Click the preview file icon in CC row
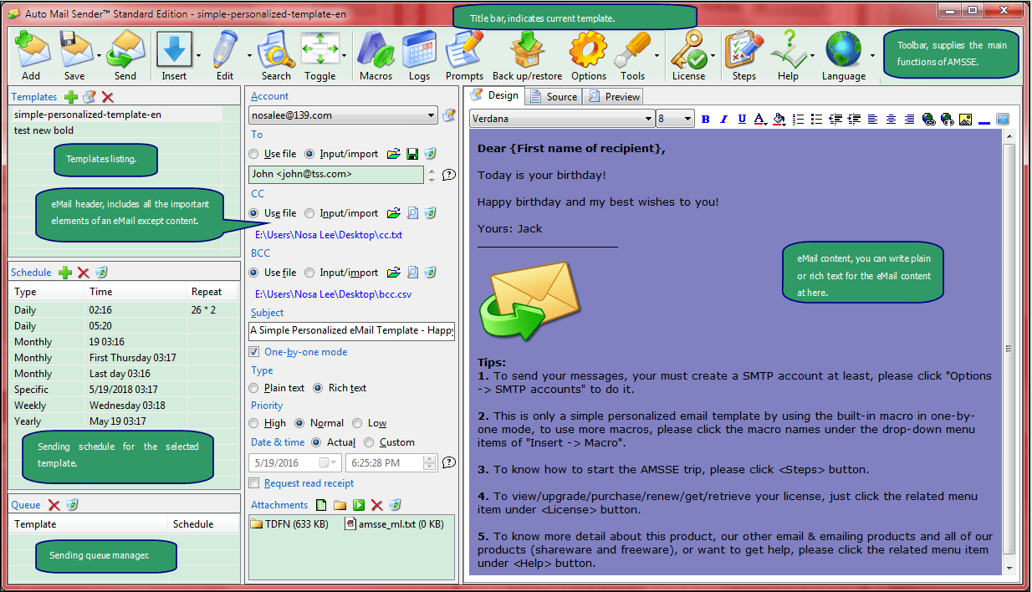The width and height of the screenshot is (1032, 592). pyautogui.click(x=412, y=213)
